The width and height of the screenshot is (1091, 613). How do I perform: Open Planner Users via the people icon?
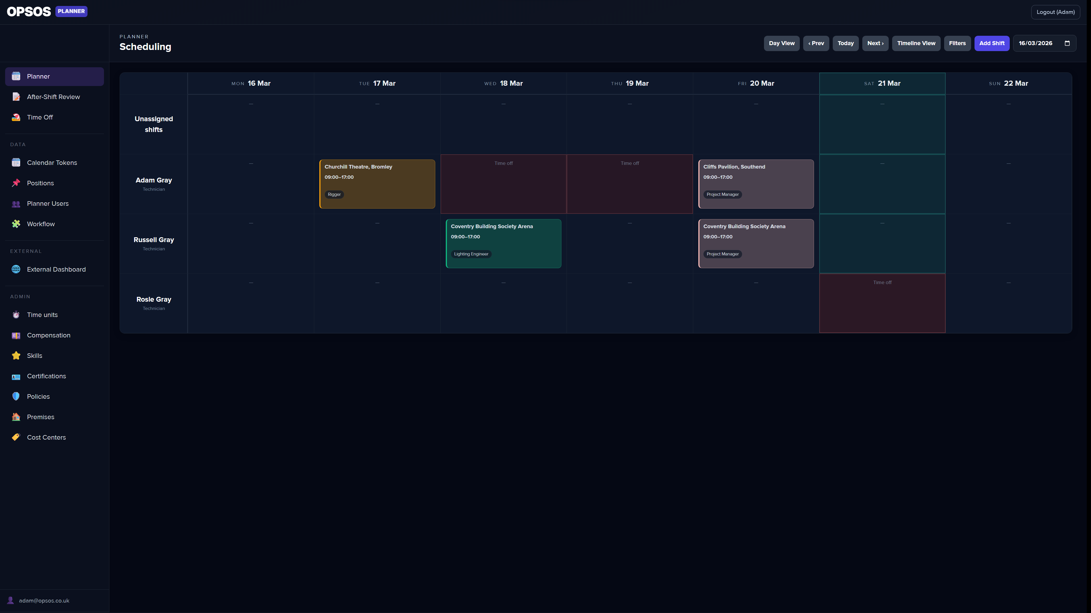(16, 203)
